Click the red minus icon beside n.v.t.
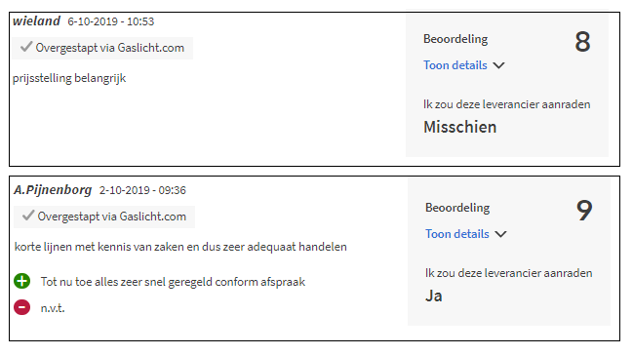 pos(21,307)
